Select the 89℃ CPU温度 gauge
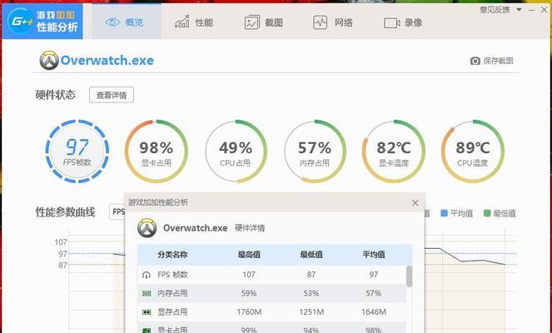The image size is (552, 333). tap(473, 152)
